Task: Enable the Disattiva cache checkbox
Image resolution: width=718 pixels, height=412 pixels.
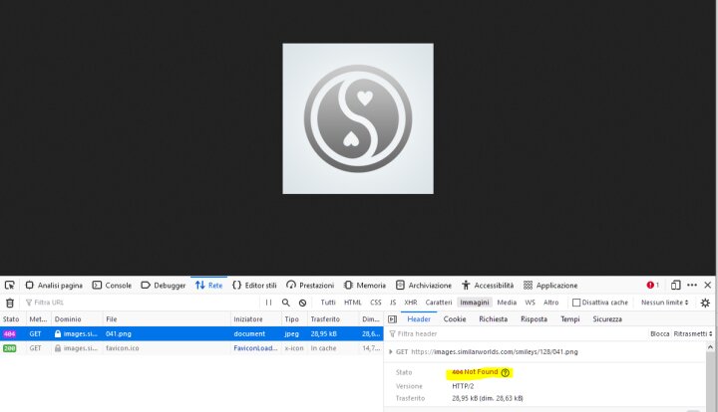Action: pyautogui.click(x=576, y=303)
